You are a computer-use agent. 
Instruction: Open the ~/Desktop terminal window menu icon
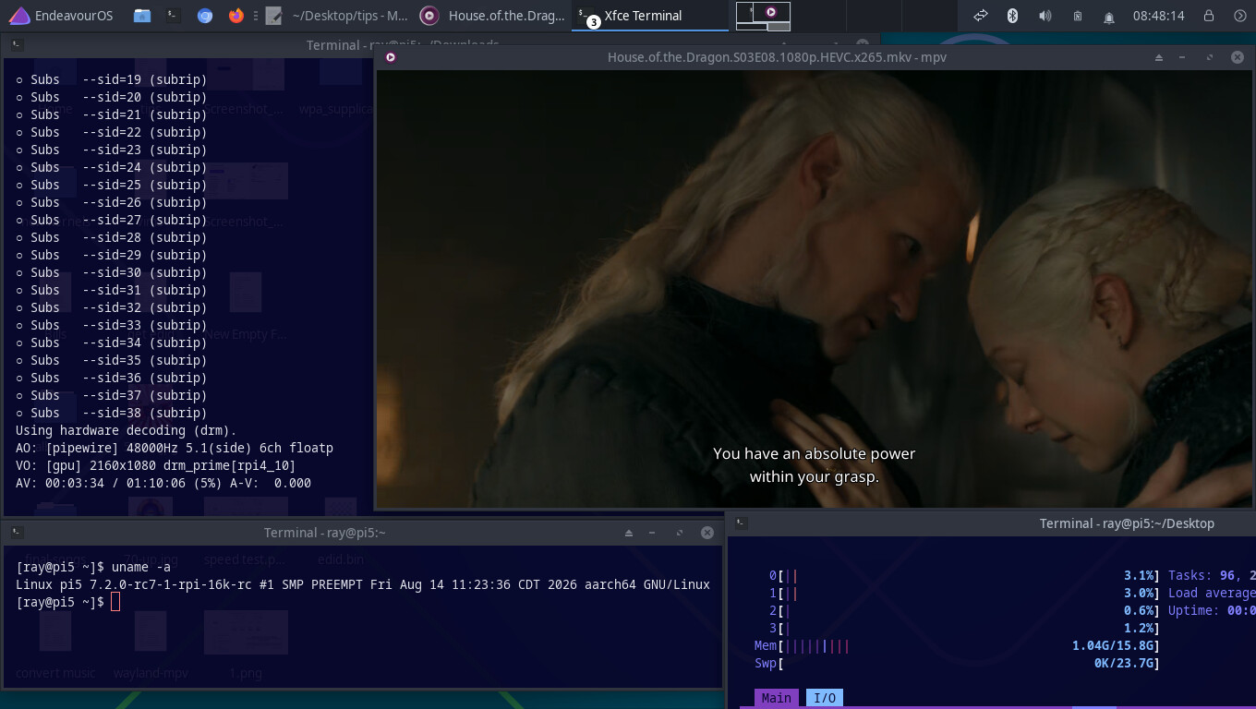742,523
